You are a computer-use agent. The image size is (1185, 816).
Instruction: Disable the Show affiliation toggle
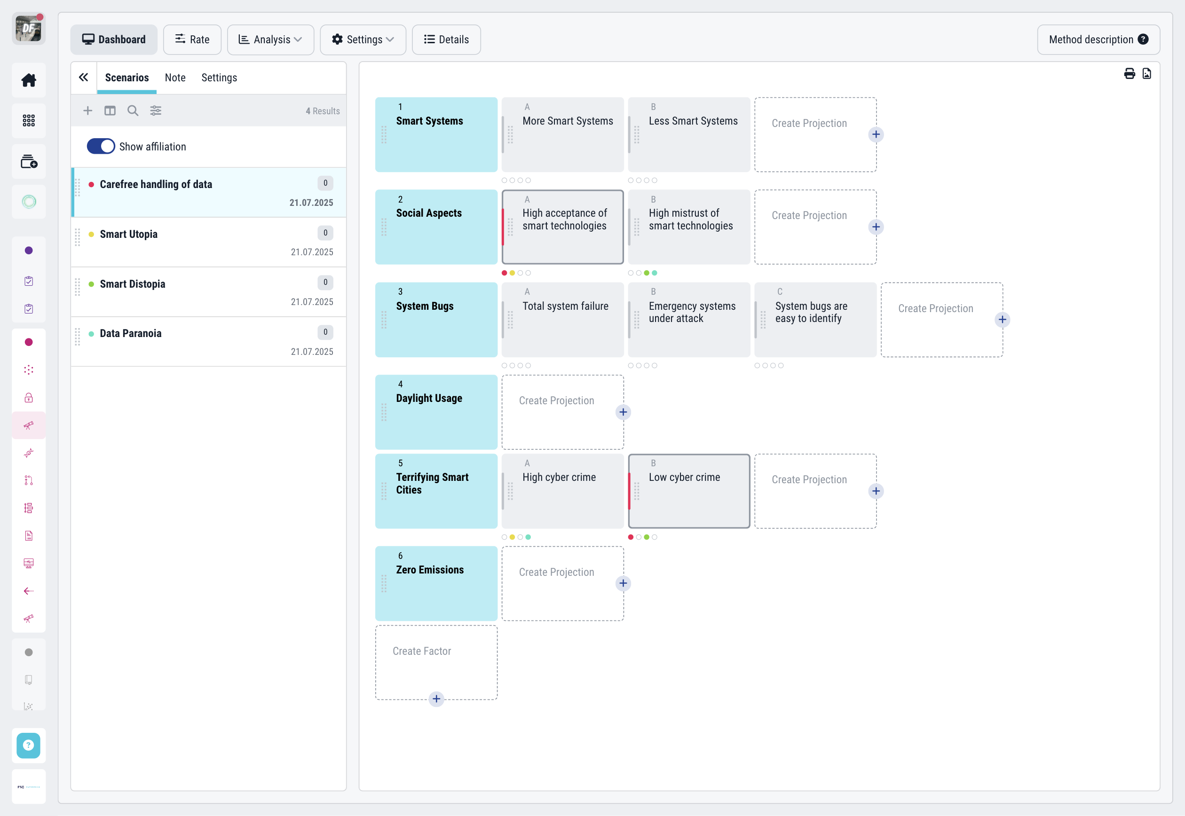point(101,146)
